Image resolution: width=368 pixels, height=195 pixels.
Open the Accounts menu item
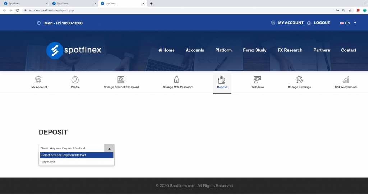[195, 50]
